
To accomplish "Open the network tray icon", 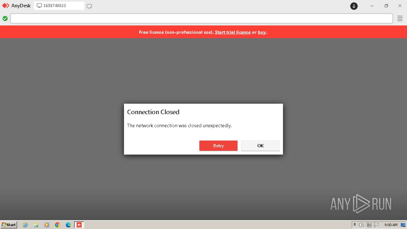I will 369,225.
